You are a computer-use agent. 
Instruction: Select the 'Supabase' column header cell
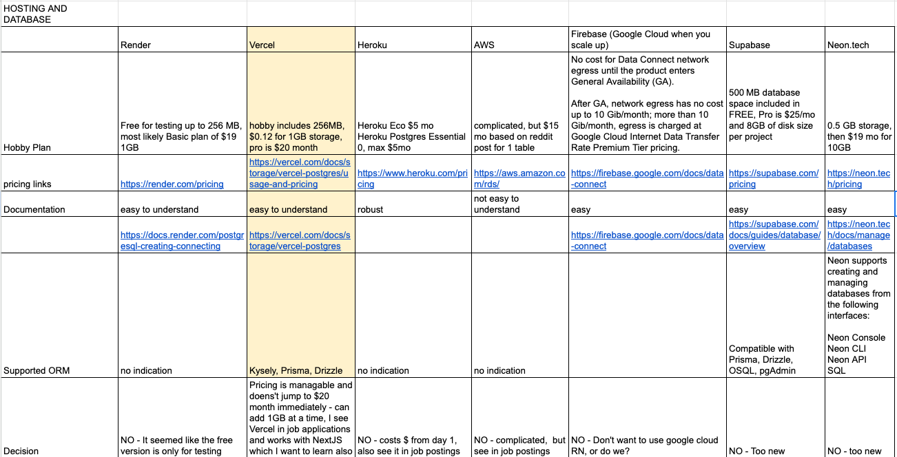[x=776, y=40]
